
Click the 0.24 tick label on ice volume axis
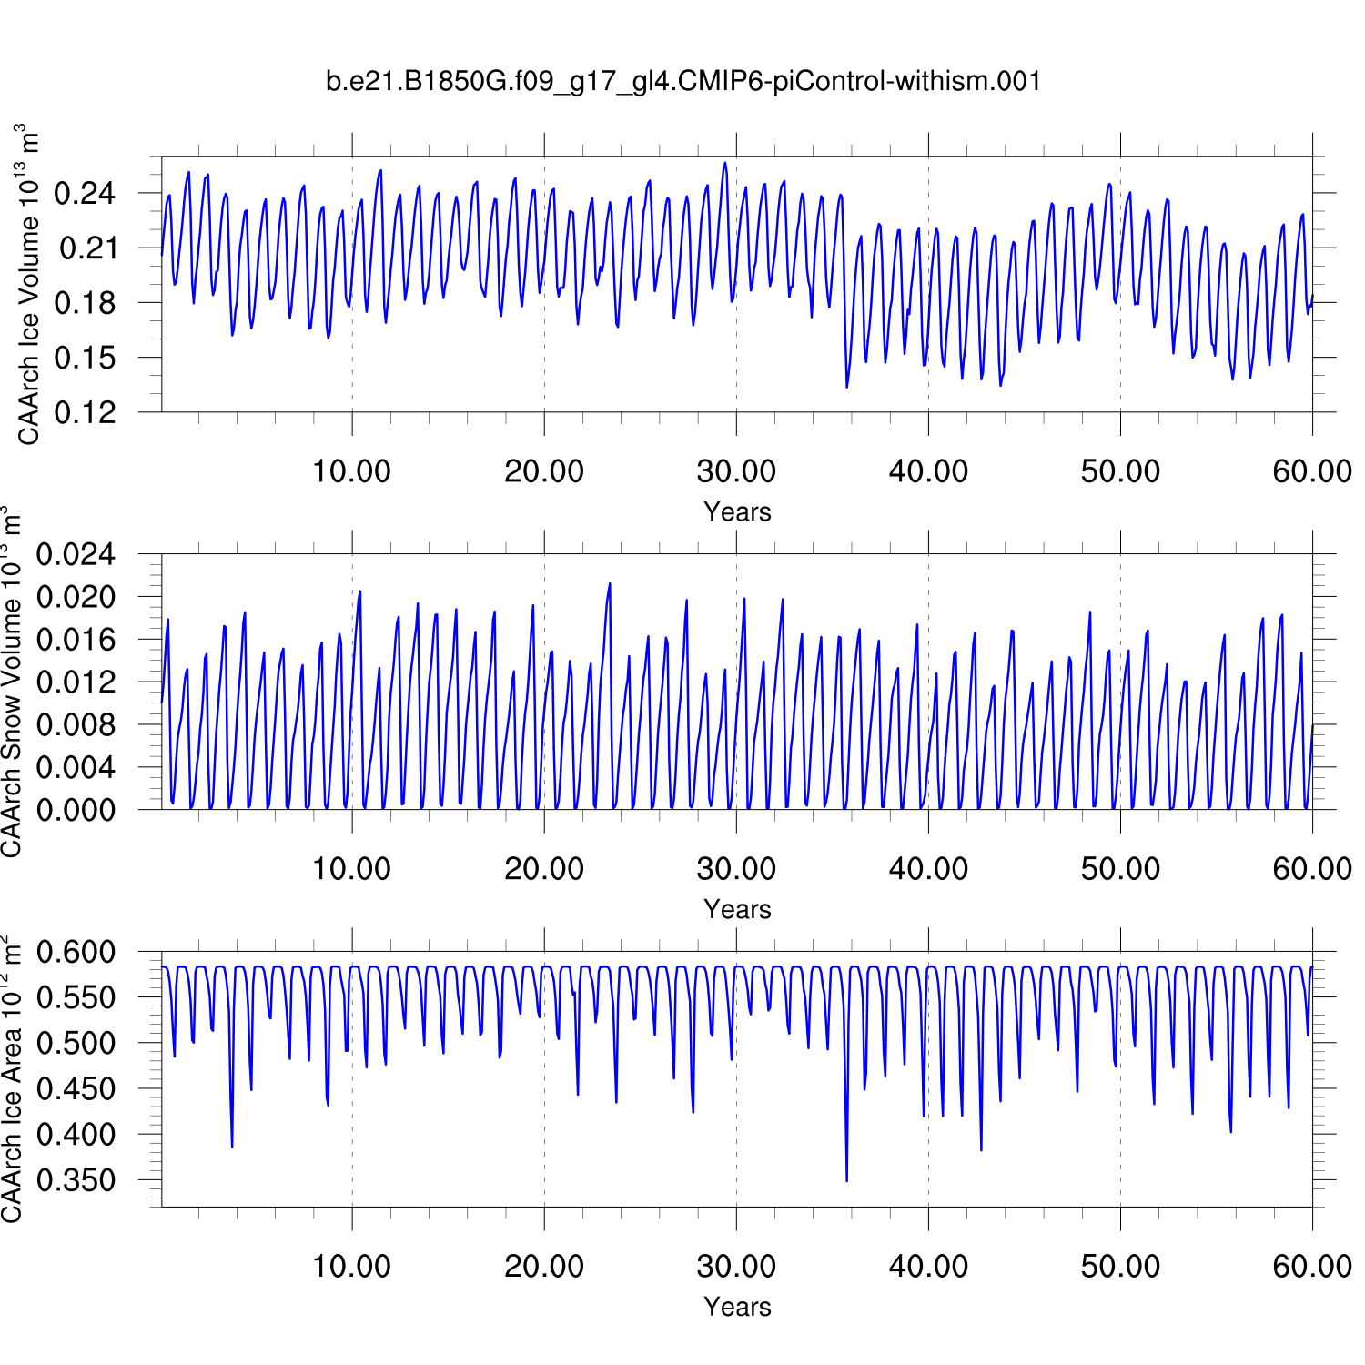(85, 193)
